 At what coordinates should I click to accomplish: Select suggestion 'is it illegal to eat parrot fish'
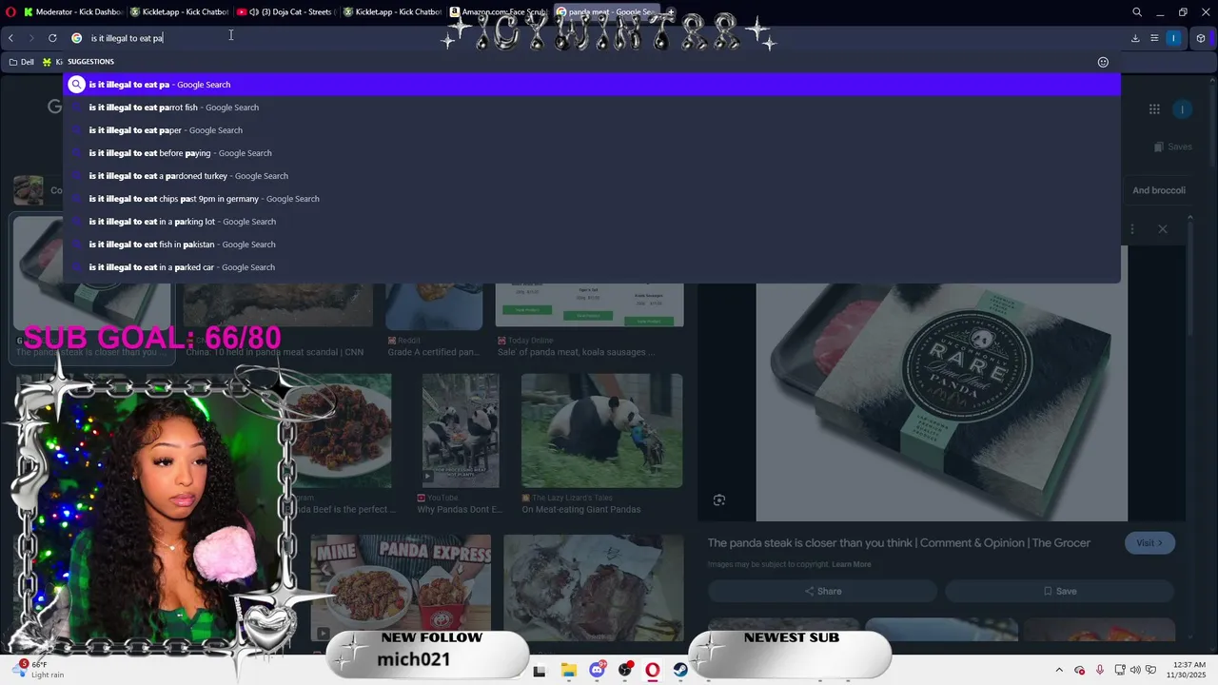(x=592, y=108)
